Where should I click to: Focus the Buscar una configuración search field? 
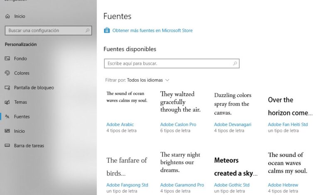point(48,31)
